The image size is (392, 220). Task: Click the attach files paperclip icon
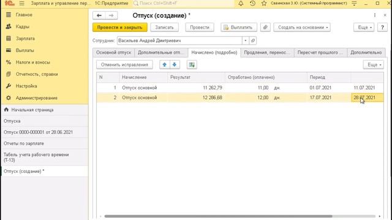265,28
